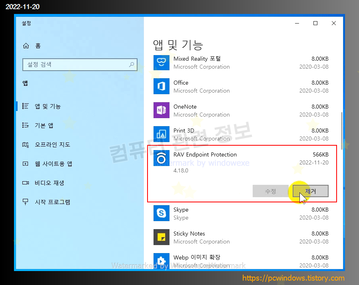Click the 시작 프로그램 sidebar icon
The height and width of the screenshot is (285, 359).
[26, 202]
